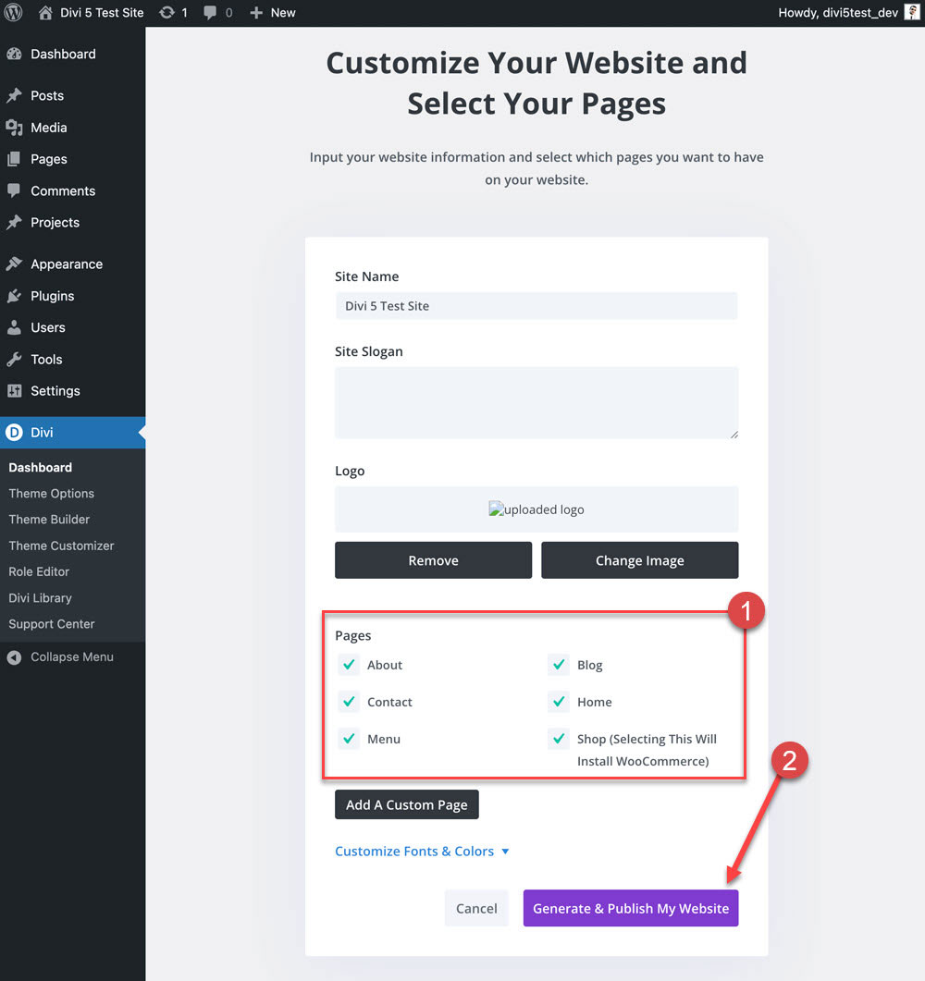The height and width of the screenshot is (981, 925).
Task: Go to Theme Builder submenu
Action: pyautogui.click(x=49, y=520)
